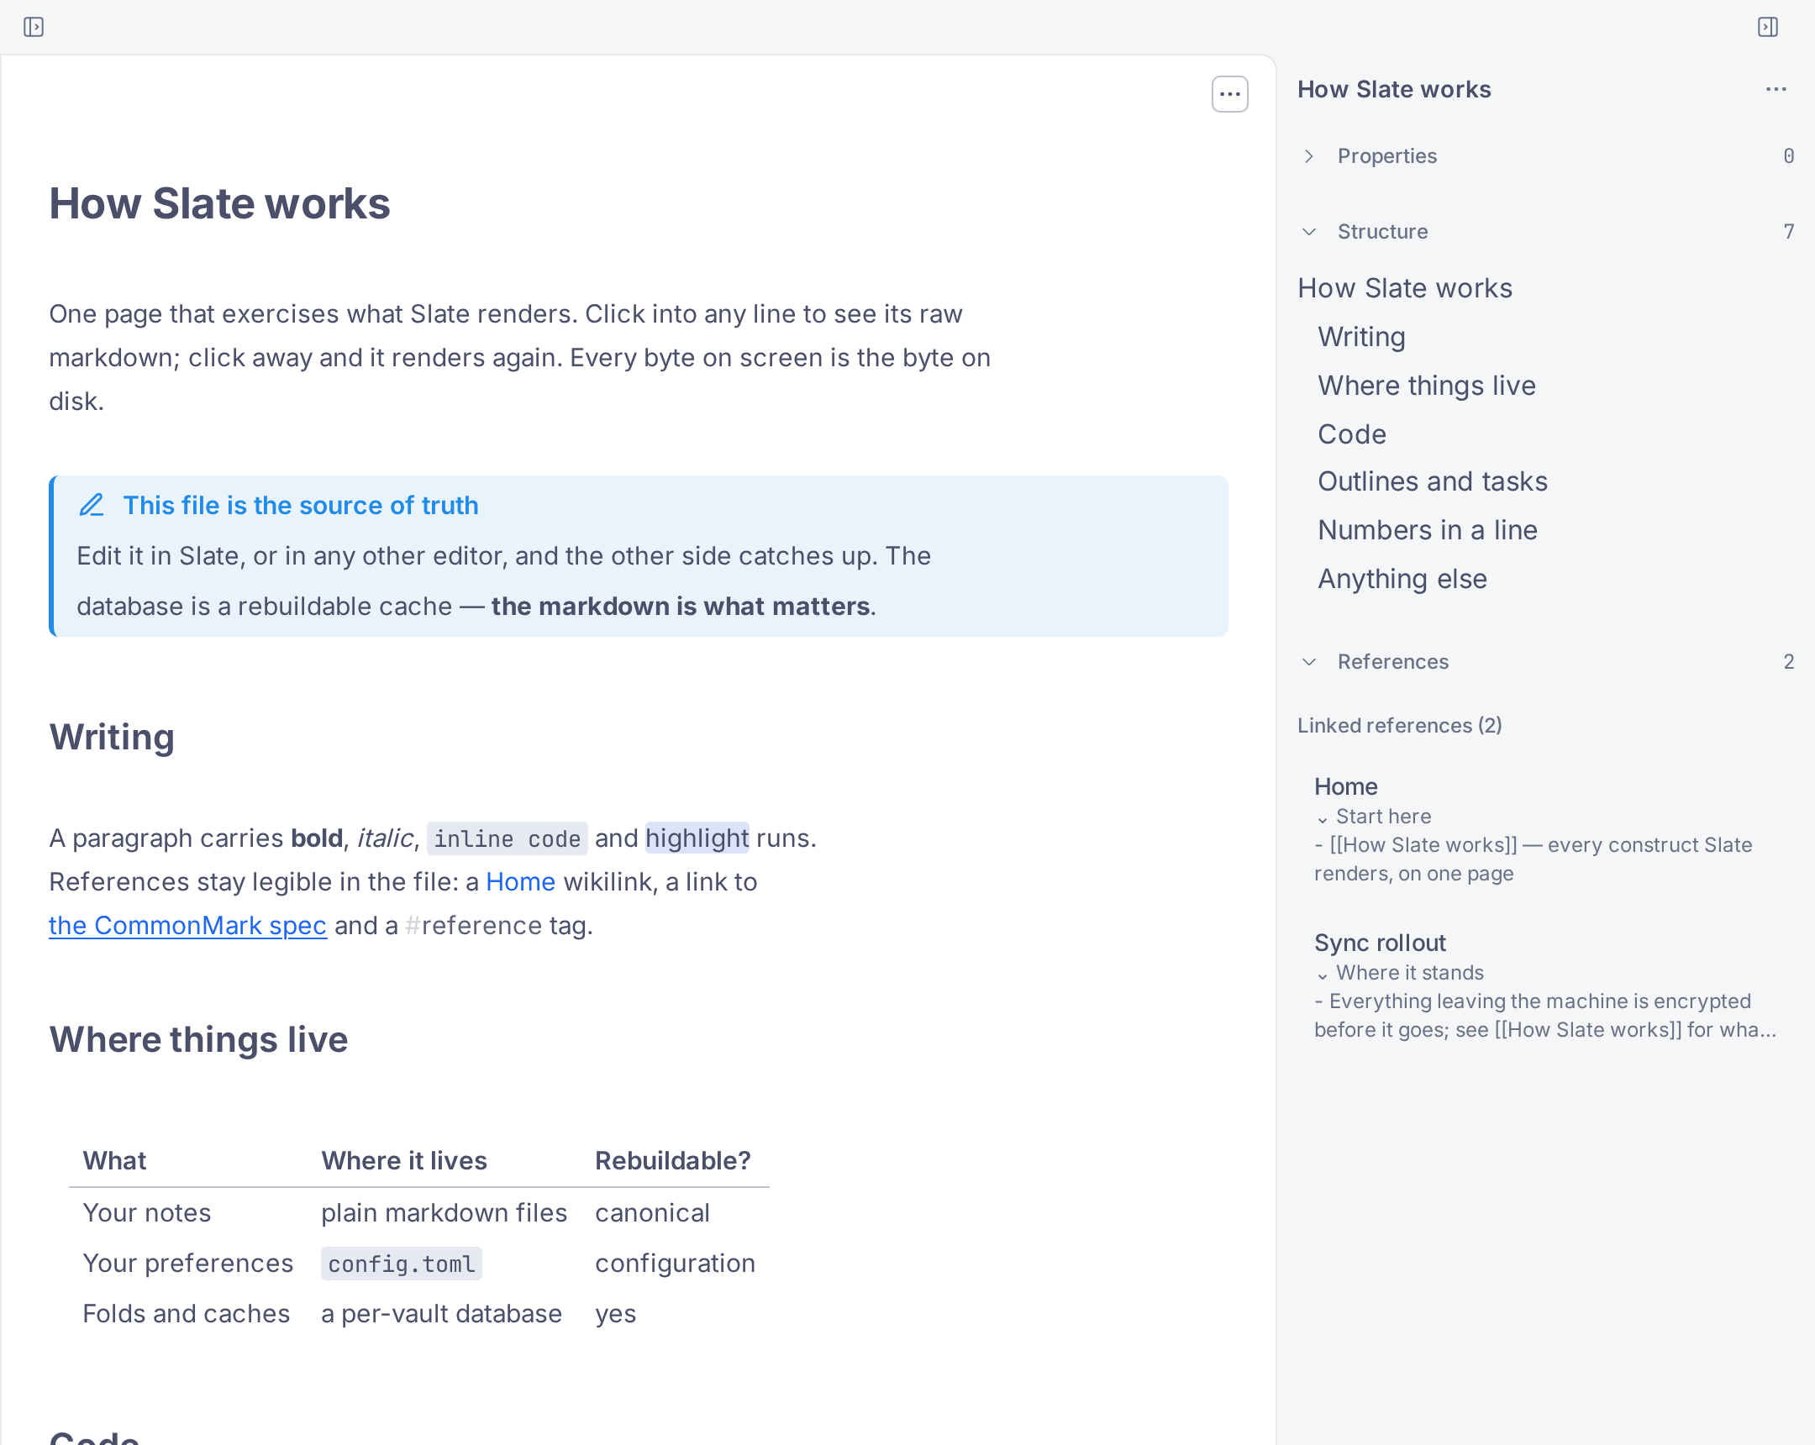Click the callout title 'This file is the source of truth'

click(x=301, y=505)
